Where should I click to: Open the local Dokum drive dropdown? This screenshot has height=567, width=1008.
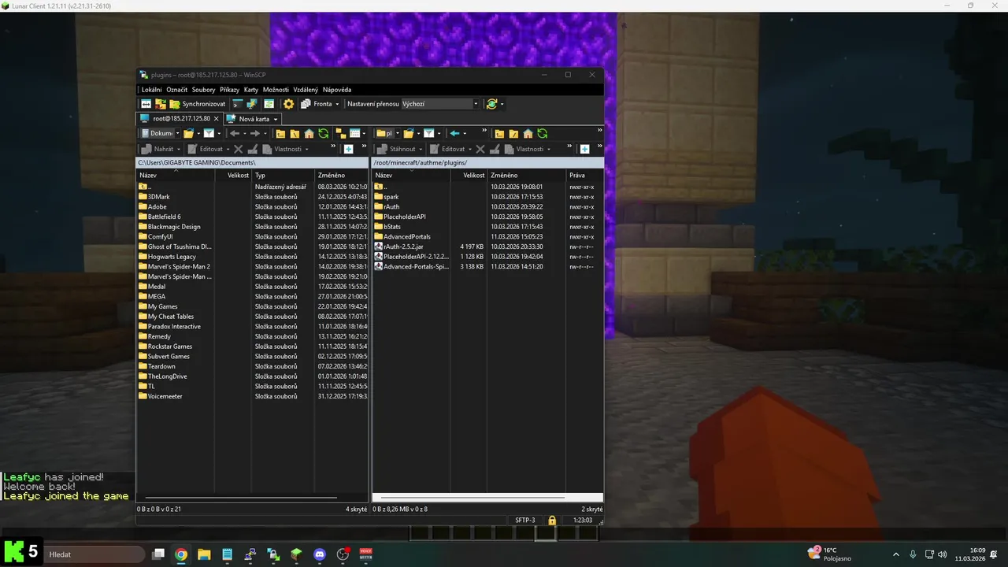point(178,133)
